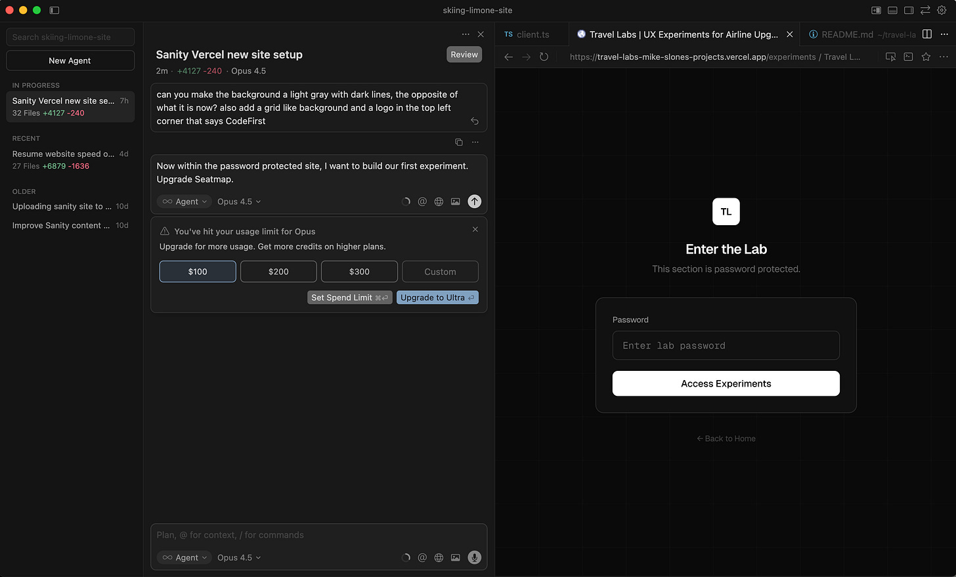This screenshot has height=577, width=956.
Task: Open Agent mode dropdown in bottom composer
Action: (185, 557)
